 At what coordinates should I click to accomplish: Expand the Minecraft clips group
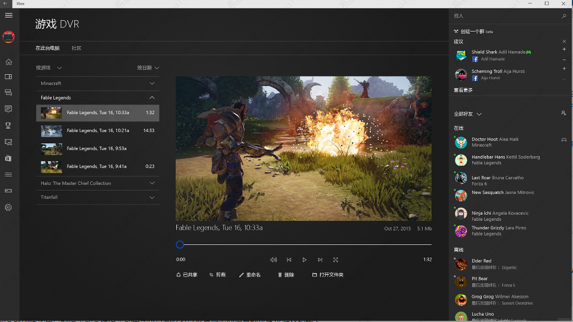tap(97, 84)
